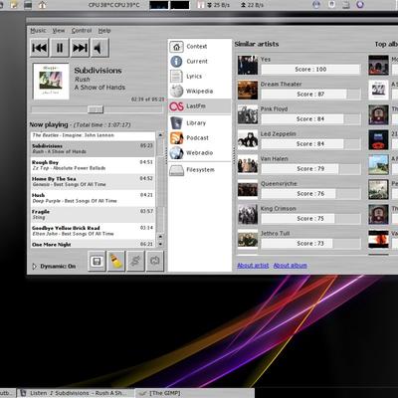Open the Control menu
Image resolution: width=398 pixels, height=398 pixels.
pyautogui.click(x=82, y=31)
